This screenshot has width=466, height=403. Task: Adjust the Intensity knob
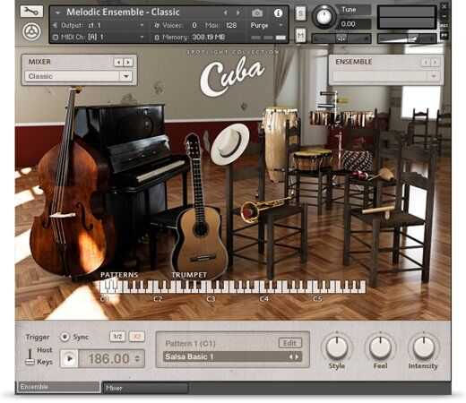click(x=424, y=347)
